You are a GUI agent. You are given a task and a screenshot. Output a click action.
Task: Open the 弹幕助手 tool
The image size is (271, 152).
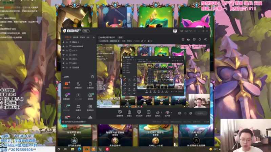(x=66, y=85)
